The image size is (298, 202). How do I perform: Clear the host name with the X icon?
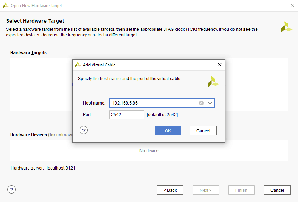pos(201,103)
